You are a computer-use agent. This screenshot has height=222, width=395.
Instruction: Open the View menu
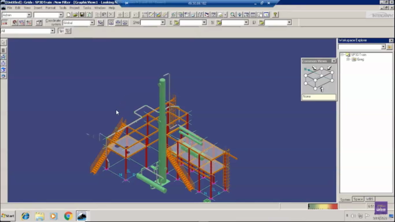27,8
